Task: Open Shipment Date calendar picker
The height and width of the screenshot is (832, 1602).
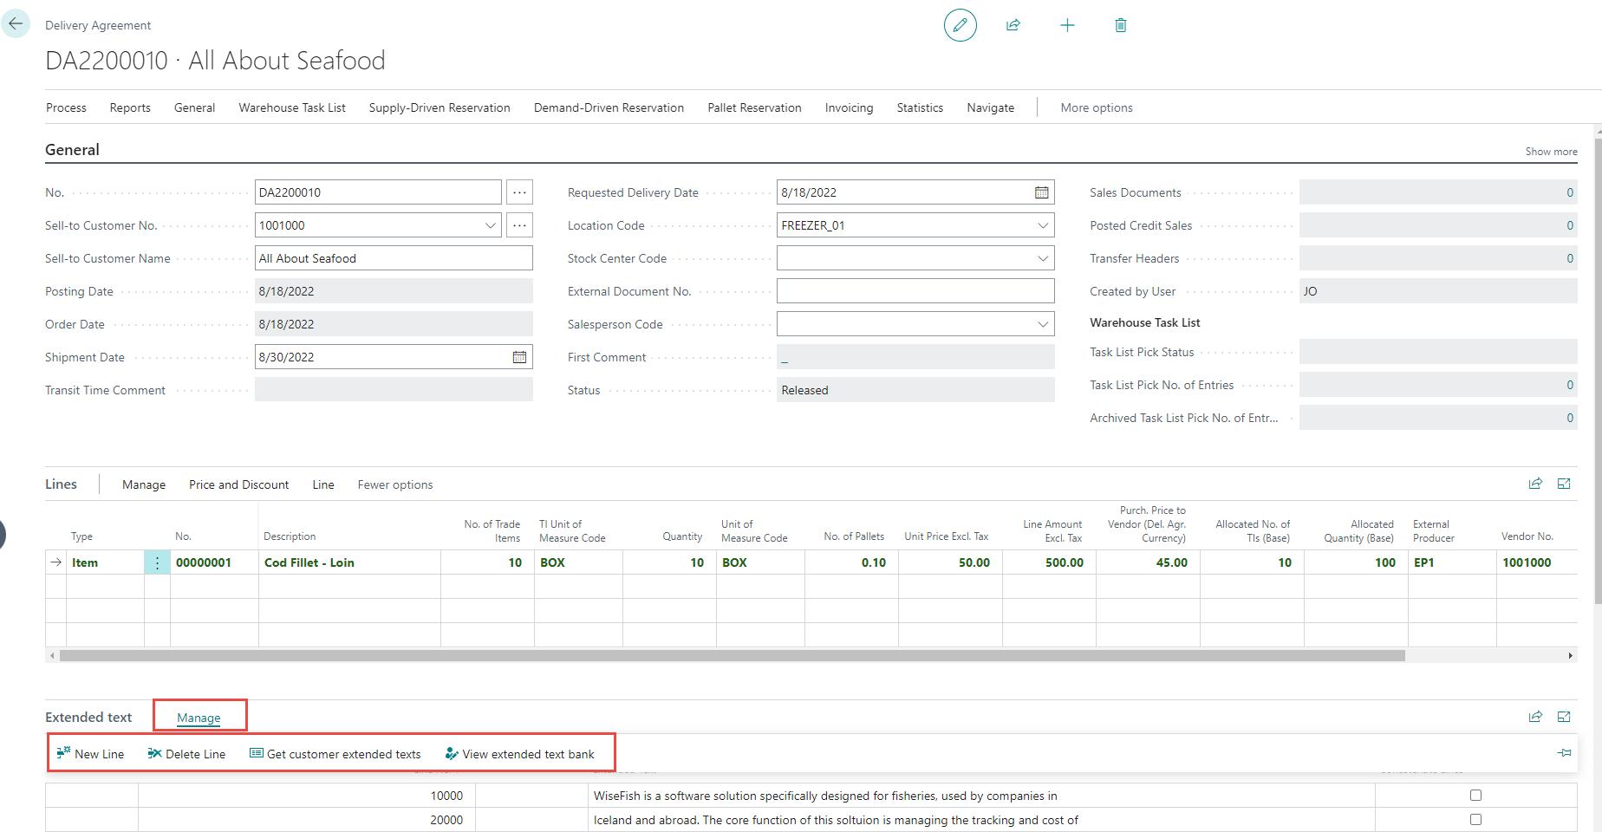Action: click(x=519, y=357)
